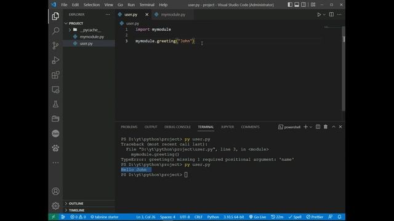
Task: Open launch profile dropdown next to plus
Action: (x=311, y=127)
